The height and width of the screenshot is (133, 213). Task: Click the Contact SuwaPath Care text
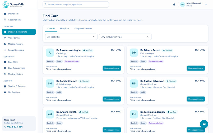point(13,123)
